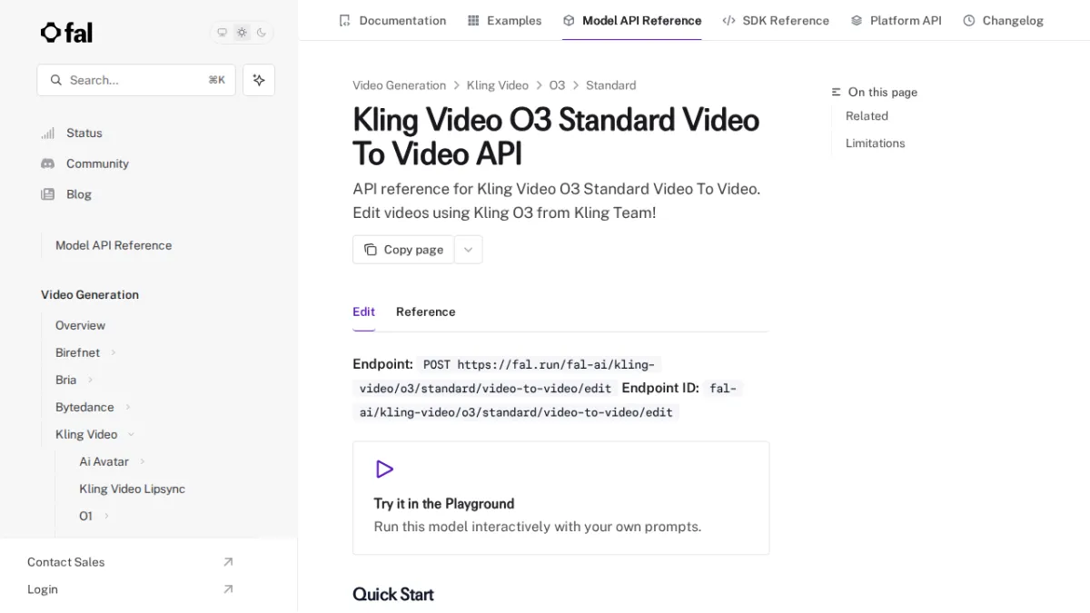Screen dimensions: 1090x613
Task: Open the Model API Reference top tab
Action: (632, 20)
